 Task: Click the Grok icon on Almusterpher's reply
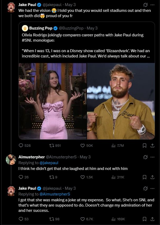tap(145, 157)
